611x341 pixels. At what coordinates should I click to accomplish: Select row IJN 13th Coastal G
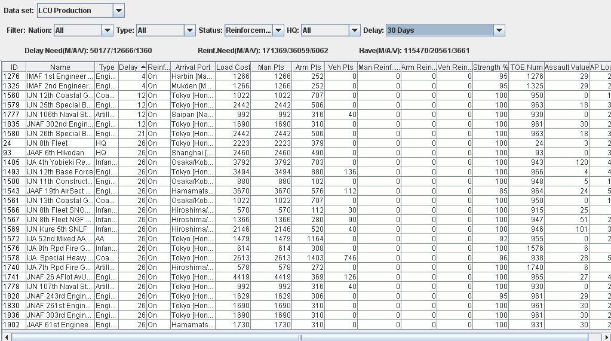[306, 200]
